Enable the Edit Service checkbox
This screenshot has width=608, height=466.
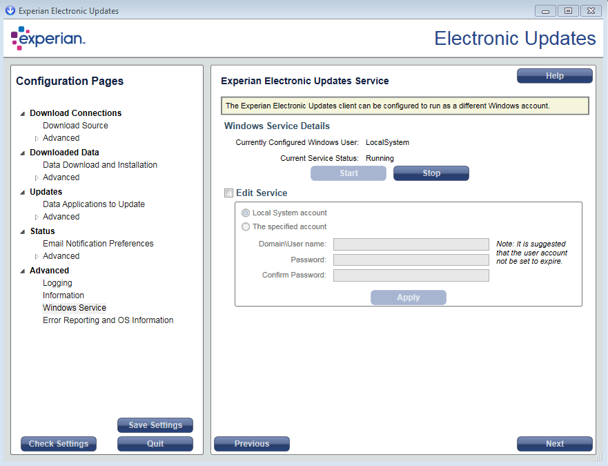[229, 193]
